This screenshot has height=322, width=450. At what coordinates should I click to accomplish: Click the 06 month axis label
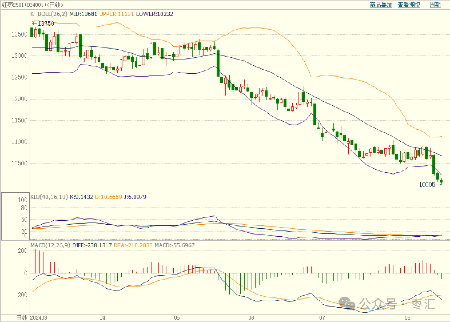point(251,318)
